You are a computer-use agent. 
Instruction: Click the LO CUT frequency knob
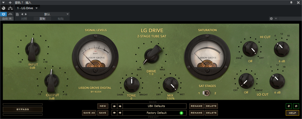[246, 81]
